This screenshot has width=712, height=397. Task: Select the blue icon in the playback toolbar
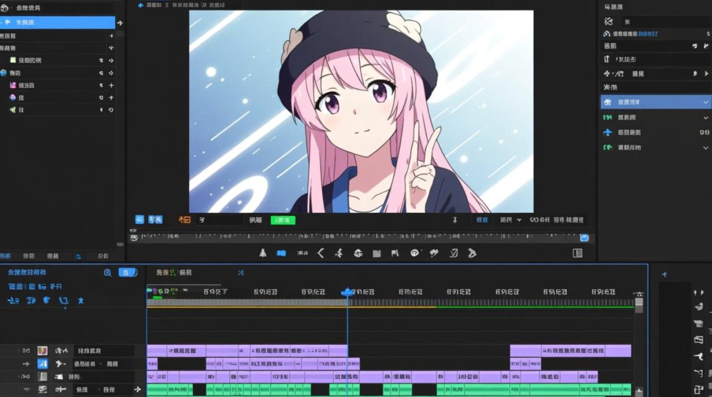[x=281, y=254]
